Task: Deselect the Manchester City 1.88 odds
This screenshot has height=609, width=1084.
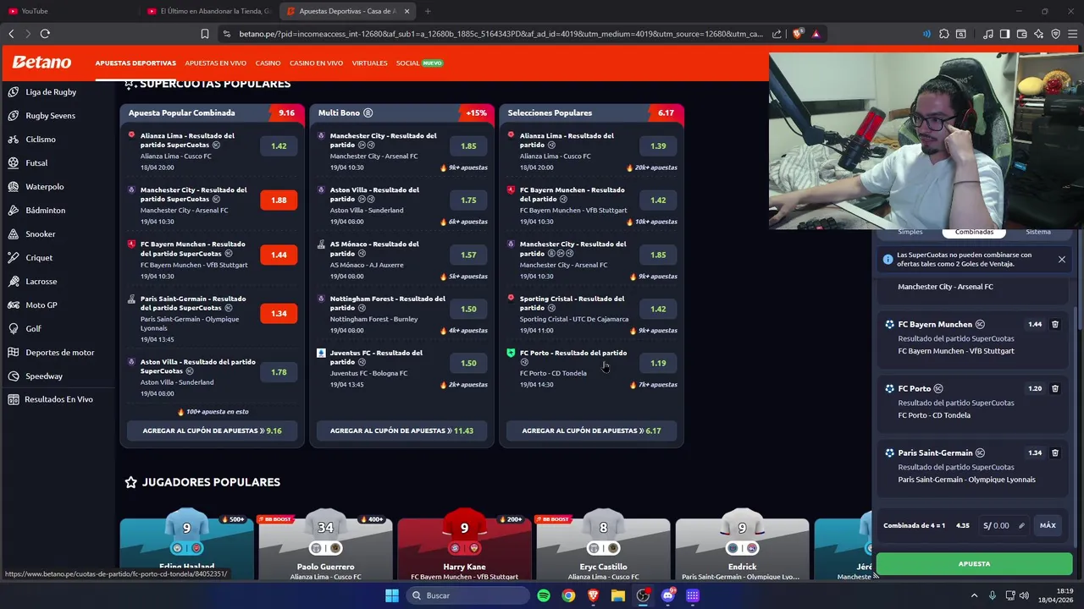Action: [279, 200]
